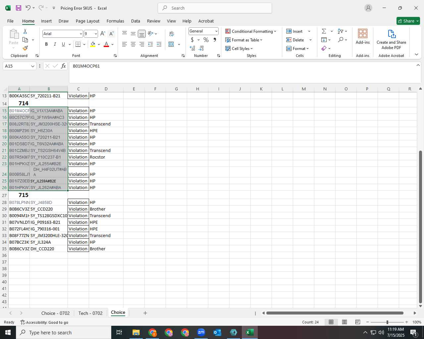Click the Accounting dollar format icon

pos(192,40)
